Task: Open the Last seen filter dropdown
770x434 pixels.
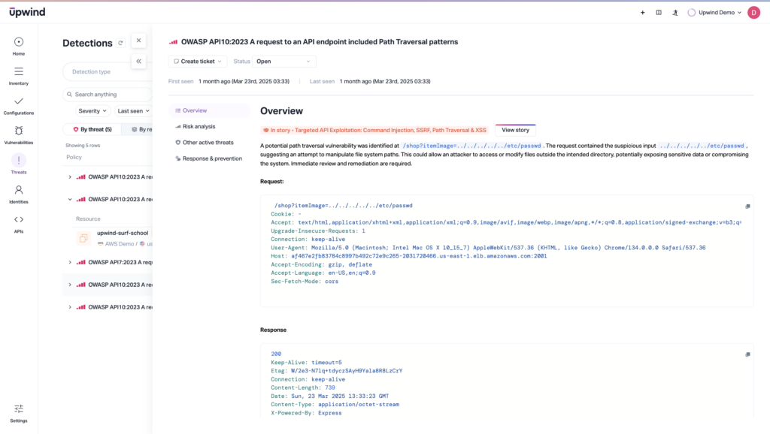Action: pos(133,111)
